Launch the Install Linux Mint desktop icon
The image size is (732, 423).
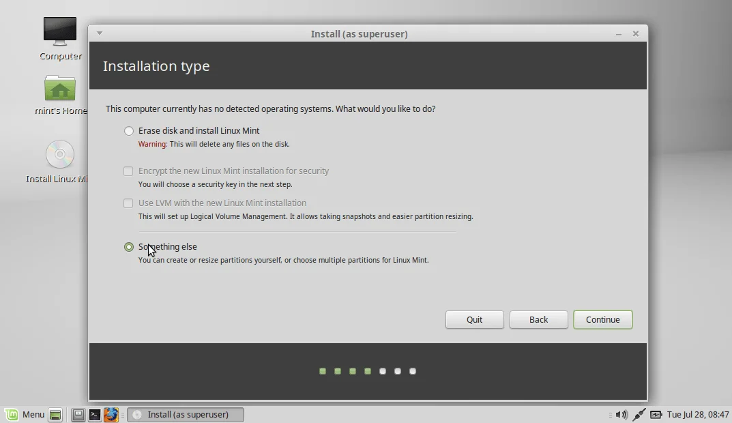(59, 156)
